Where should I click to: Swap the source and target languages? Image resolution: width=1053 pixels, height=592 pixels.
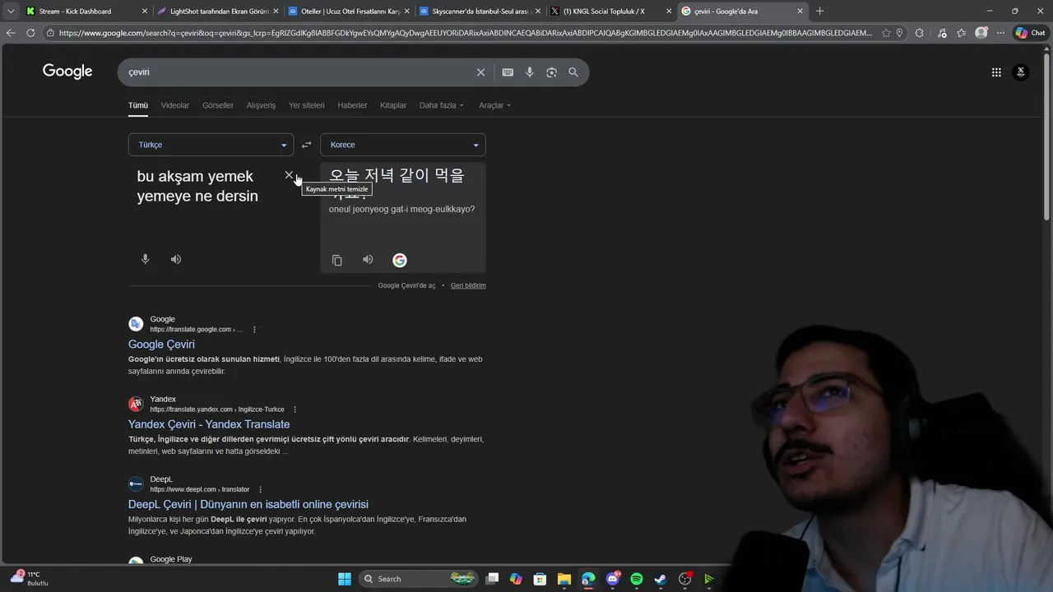point(306,145)
